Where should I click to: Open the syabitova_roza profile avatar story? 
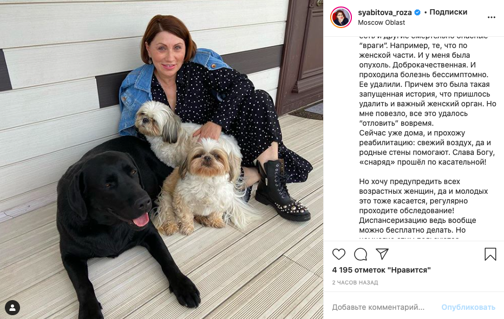tap(341, 17)
